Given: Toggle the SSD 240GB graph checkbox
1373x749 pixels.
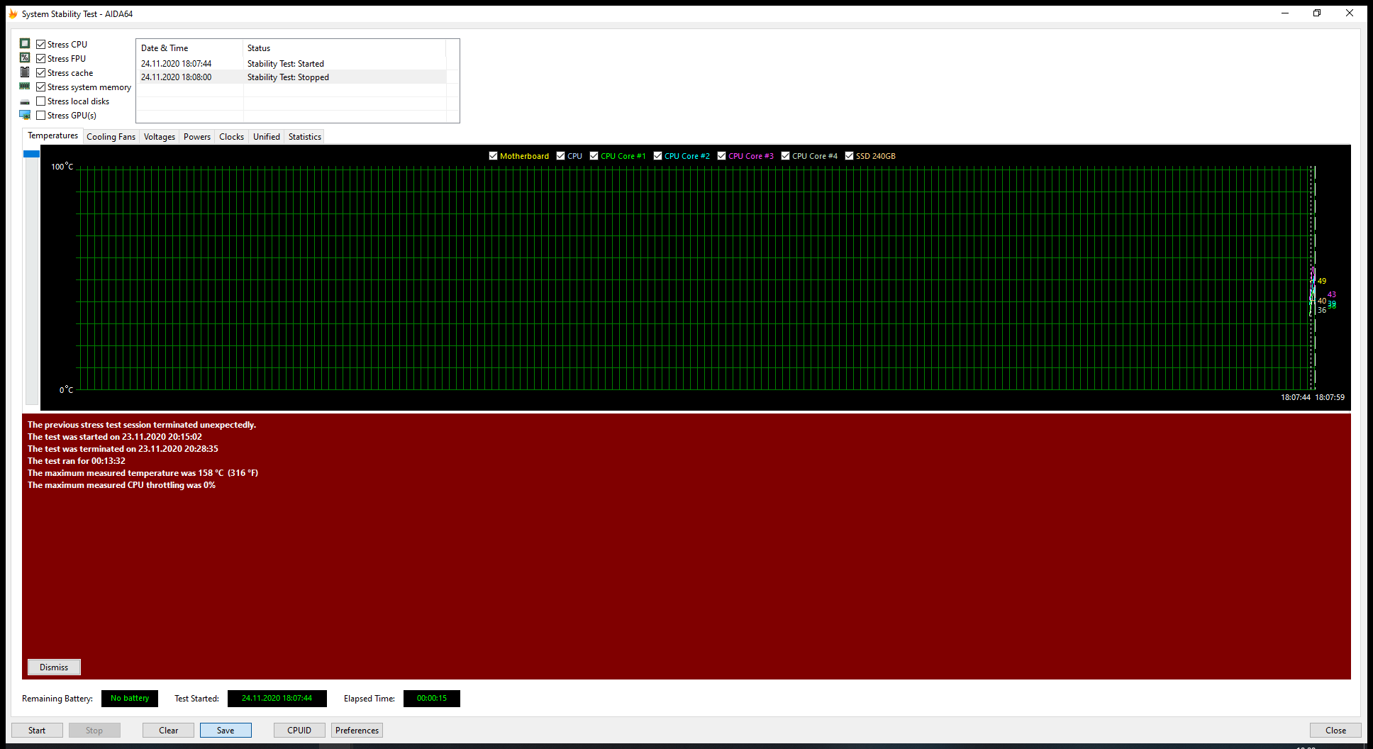Looking at the screenshot, I should click(x=850, y=156).
